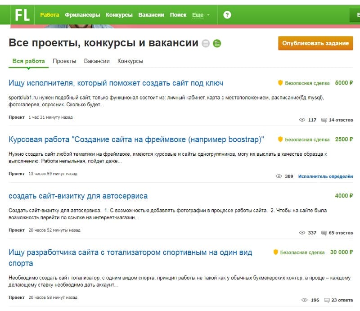Click the partially hidden banner under header

tap(185, 27)
